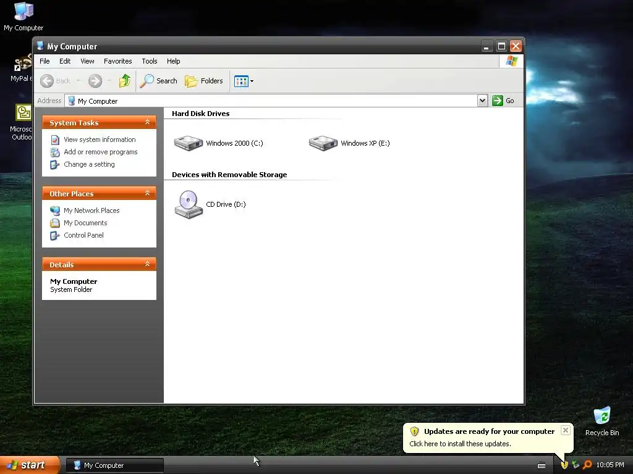The image size is (633, 474).
Task: Collapse the System Tasks panel
Action: (x=147, y=122)
